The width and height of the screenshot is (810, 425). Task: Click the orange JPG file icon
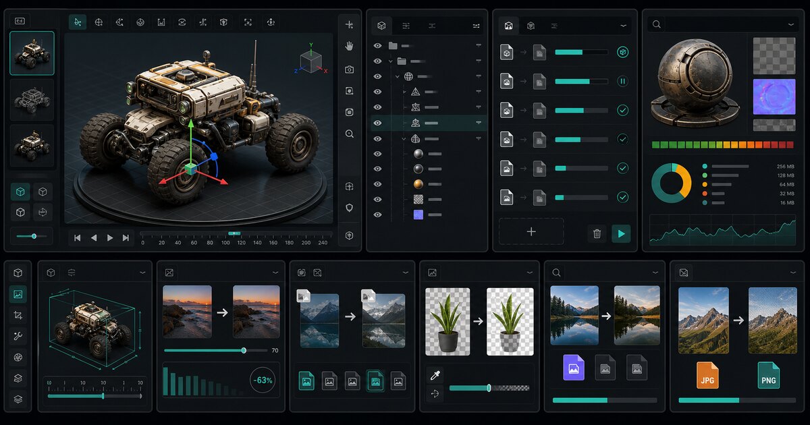(707, 375)
